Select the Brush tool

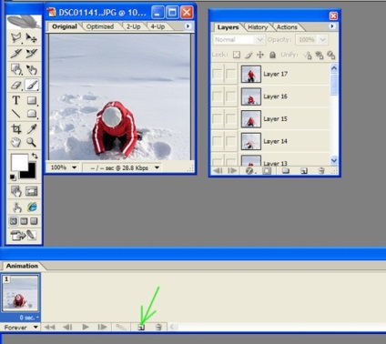pos(32,85)
